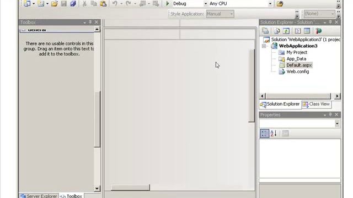This screenshot has height=198, width=353.
Task: Start debugging with the green play icon
Action: click(x=168, y=4)
